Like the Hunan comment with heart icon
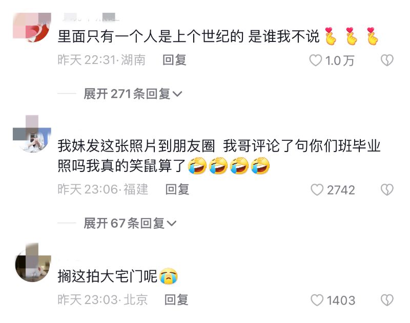This screenshot has height=323, width=410. (315, 60)
